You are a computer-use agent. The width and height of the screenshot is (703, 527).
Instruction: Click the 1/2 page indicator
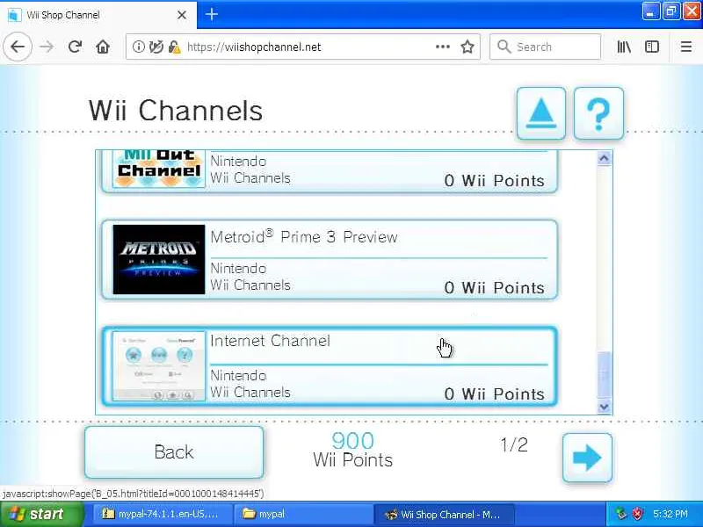(514, 444)
